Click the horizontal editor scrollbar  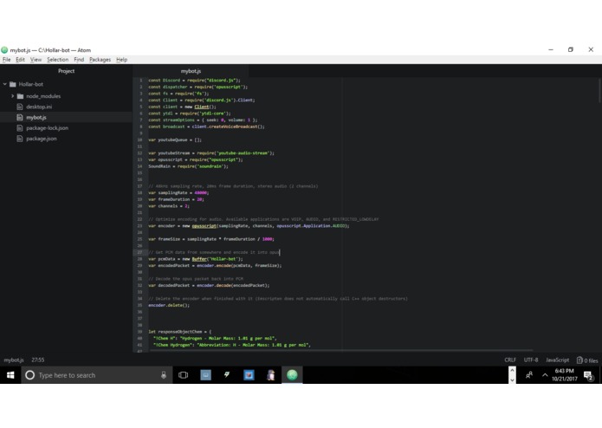tap(341, 351)
